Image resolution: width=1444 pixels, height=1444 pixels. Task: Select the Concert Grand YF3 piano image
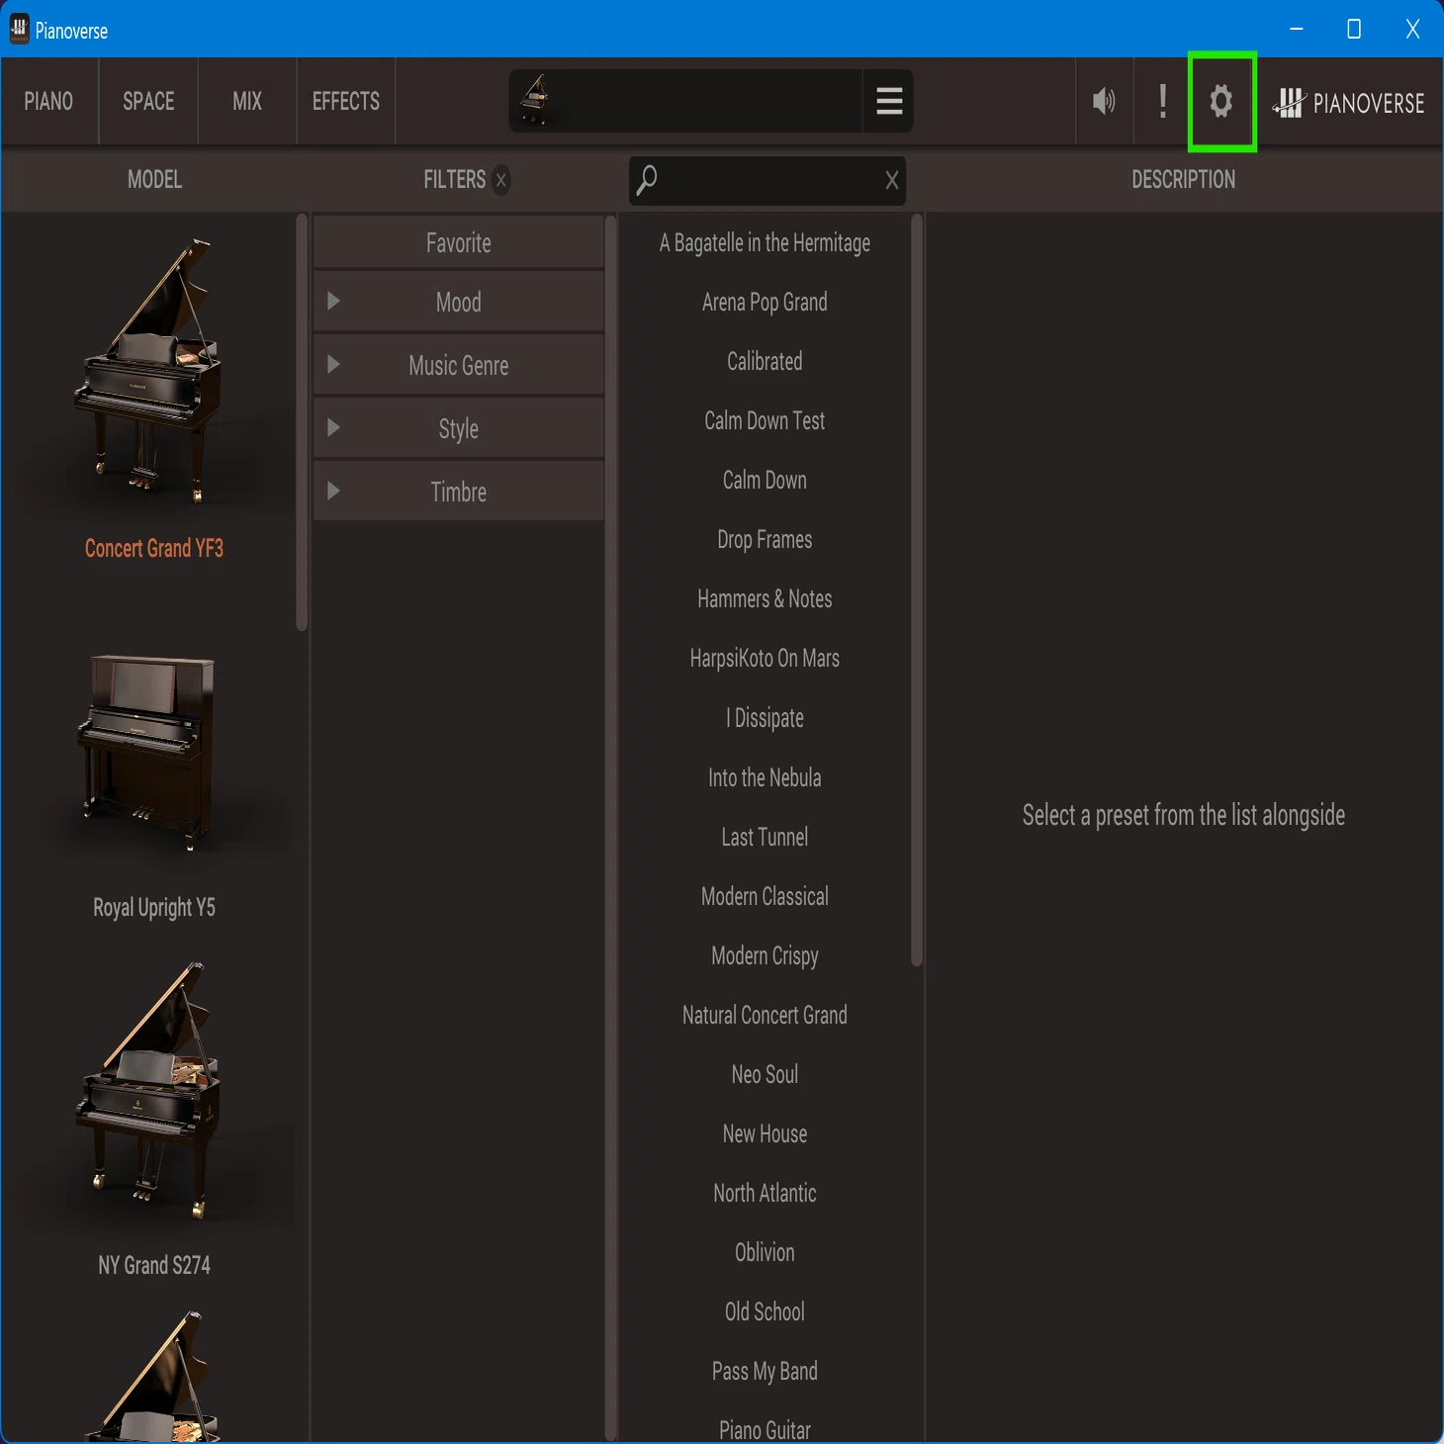[x=150, y=371]
